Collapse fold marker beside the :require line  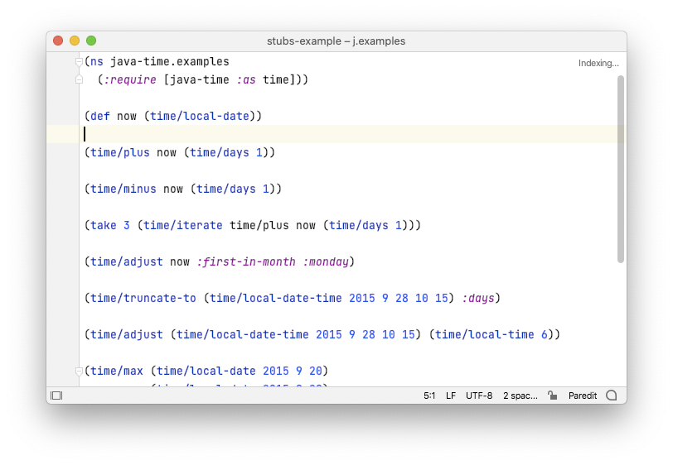(x=79, y=79)
